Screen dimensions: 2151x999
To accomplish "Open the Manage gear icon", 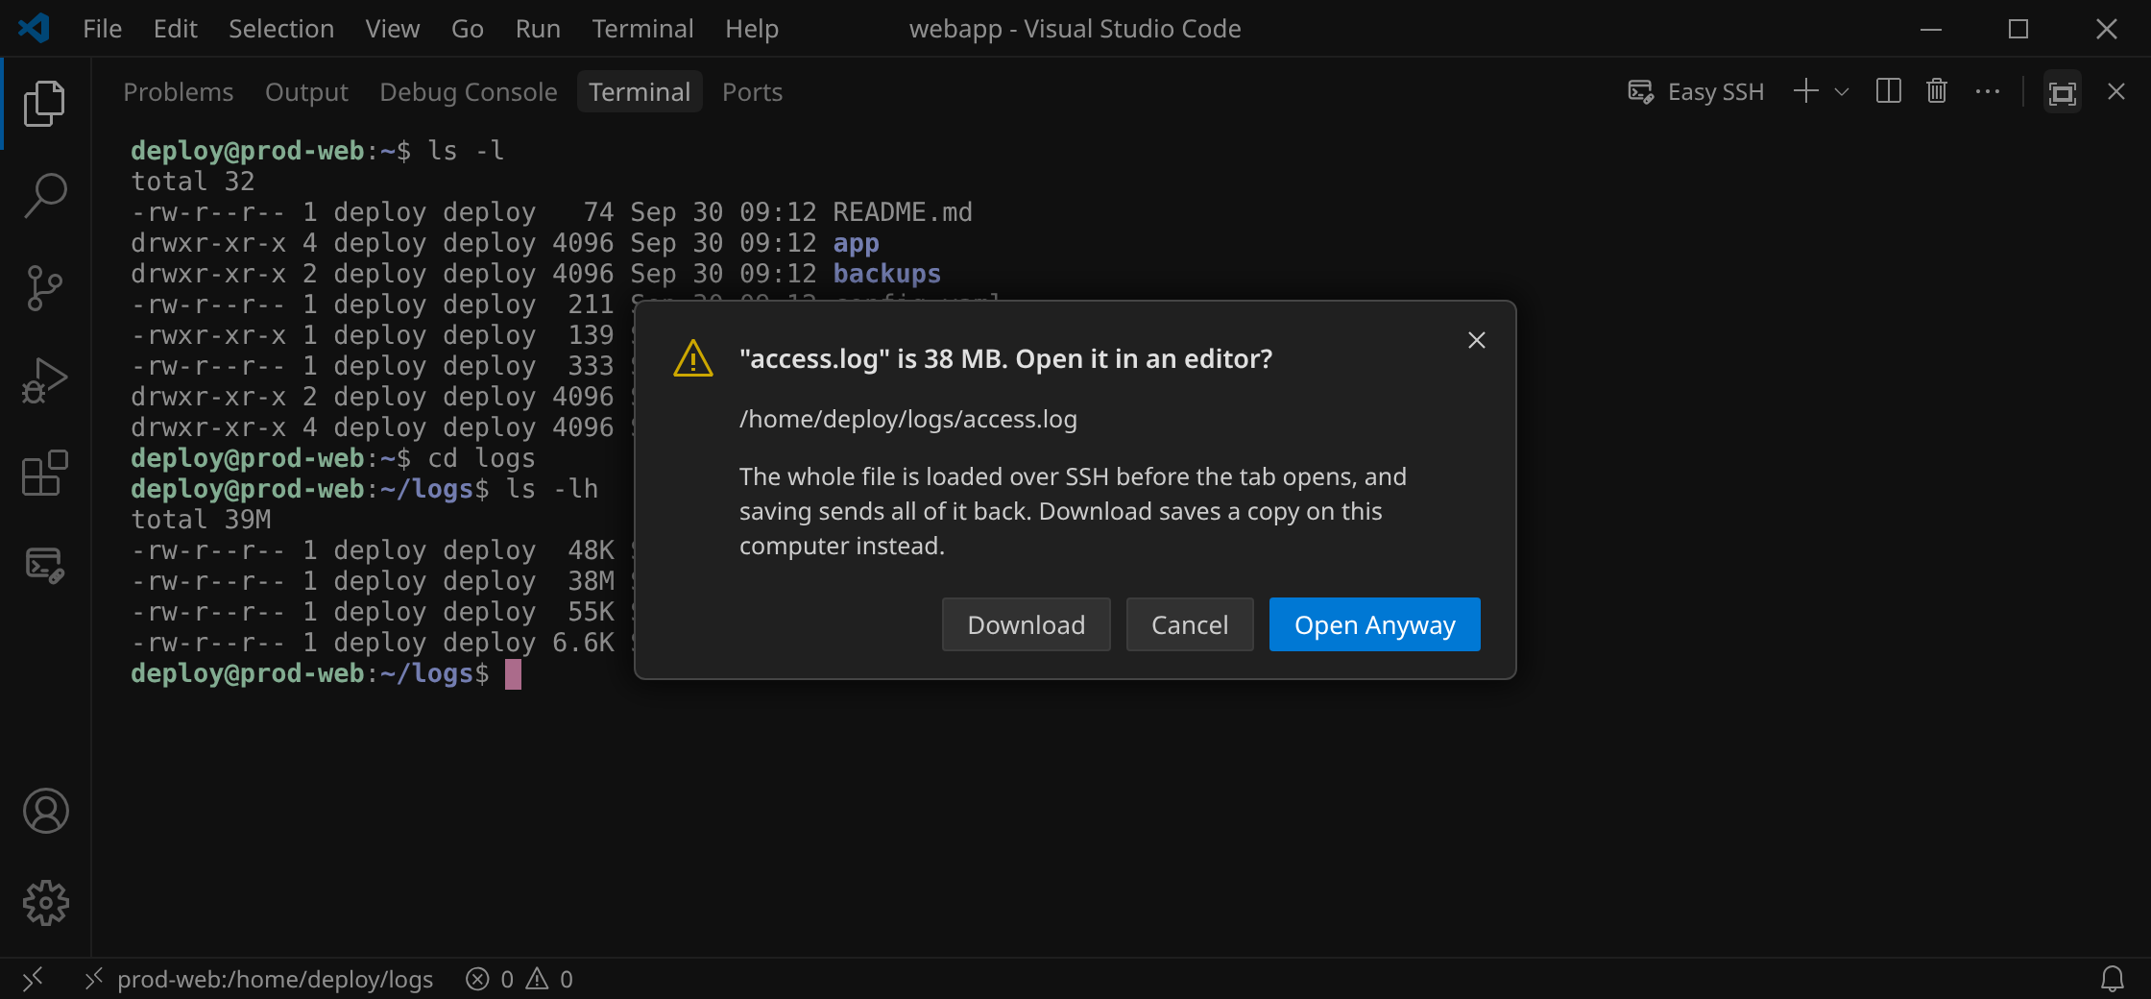I will (x=45, y=903).
